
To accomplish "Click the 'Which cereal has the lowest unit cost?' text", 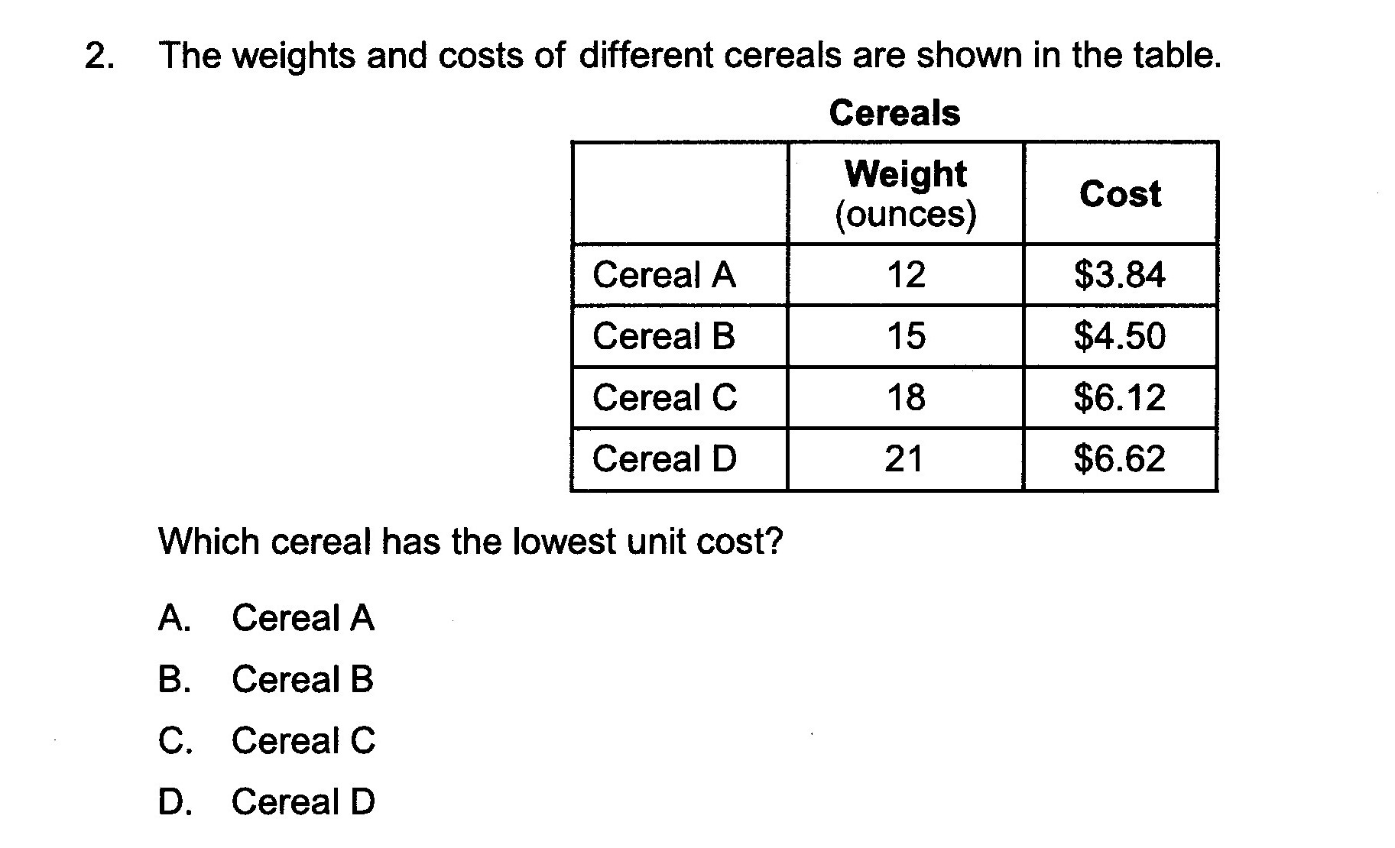I will (471, 542).
